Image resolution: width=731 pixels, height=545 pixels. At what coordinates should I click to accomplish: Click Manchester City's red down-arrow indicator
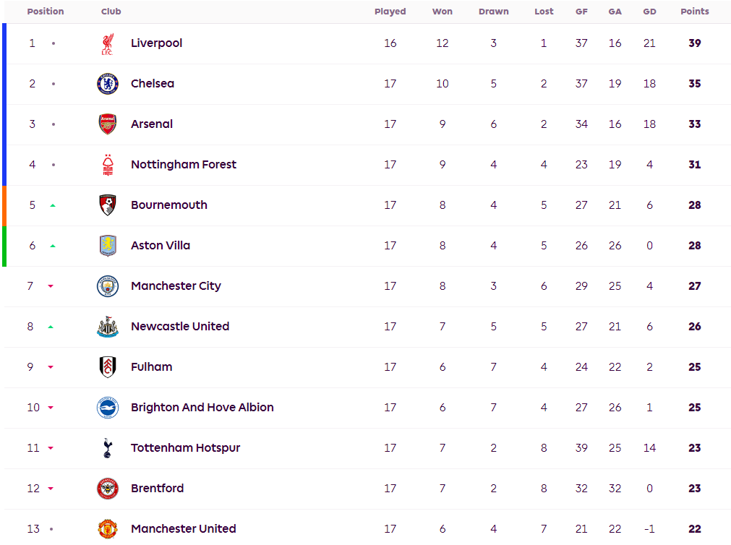coord(51,286)
